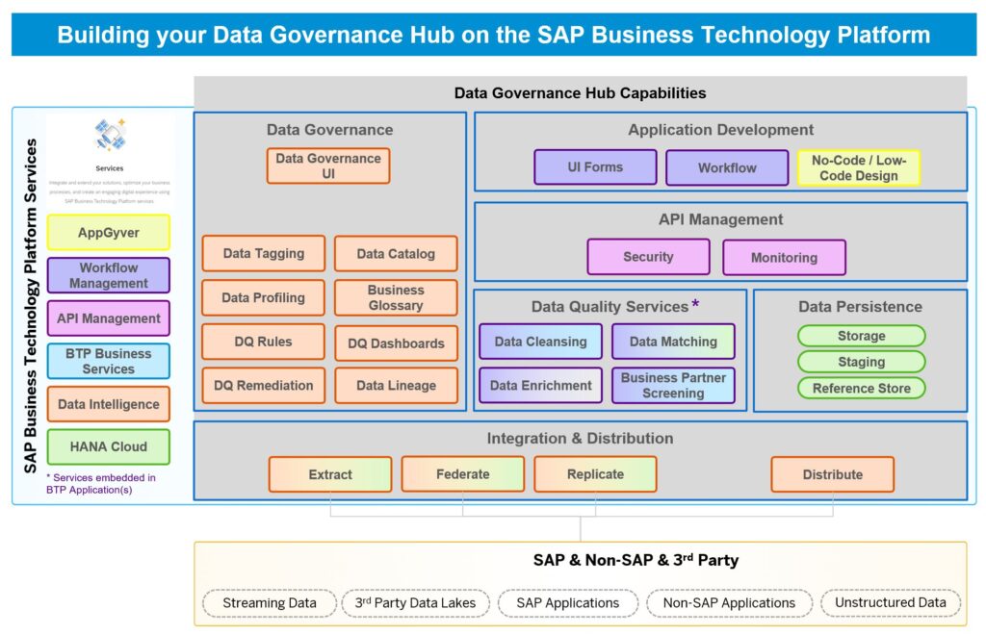
Task: Select the BTP Business Services box
Action: tap(109, 361)
